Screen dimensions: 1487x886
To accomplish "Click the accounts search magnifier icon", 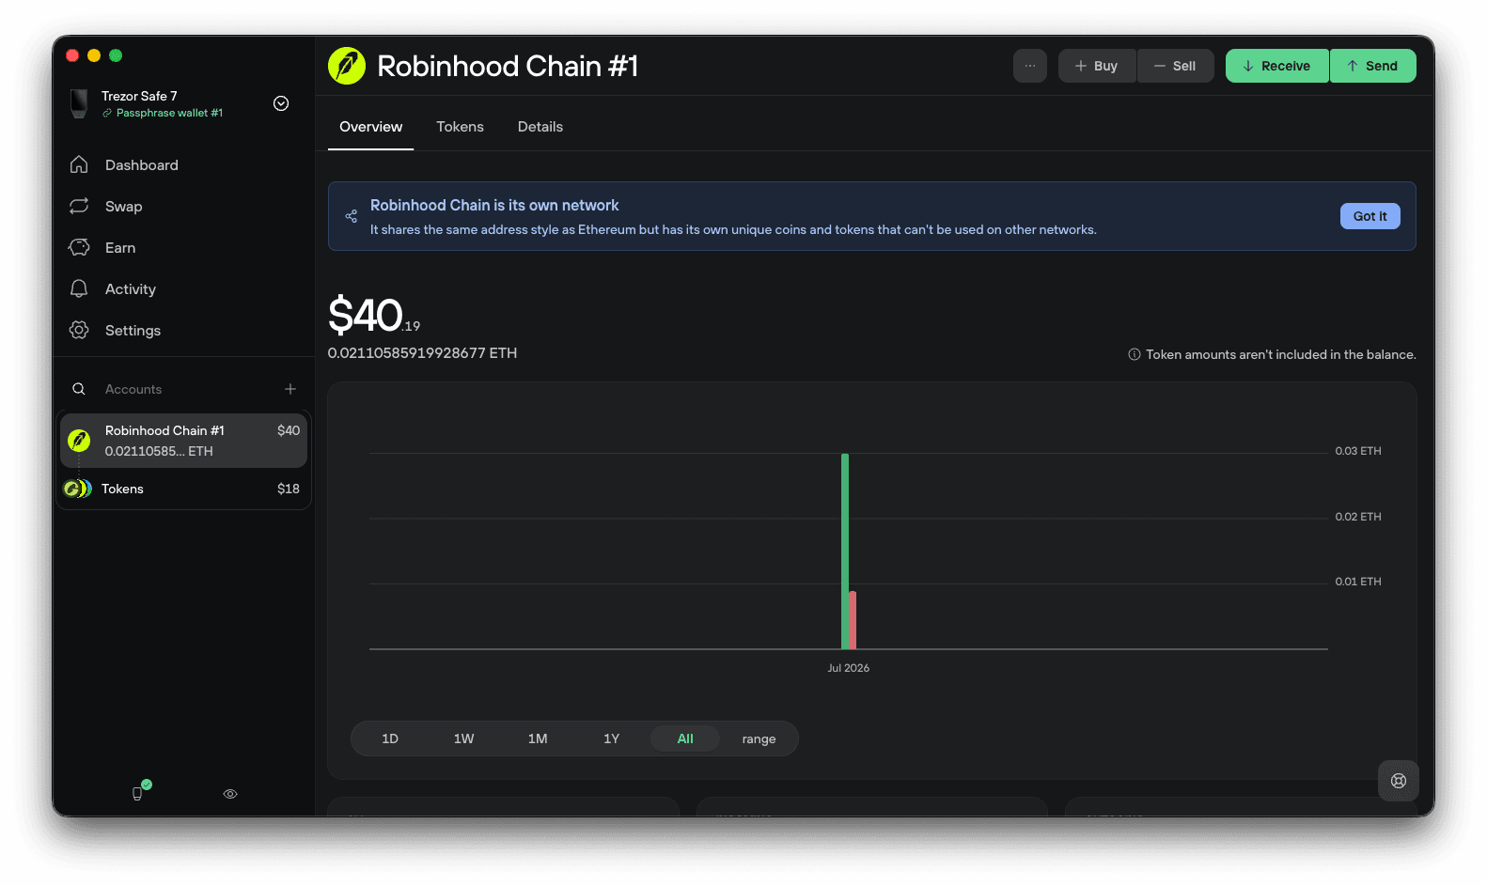I will click(x=79, y=389).
